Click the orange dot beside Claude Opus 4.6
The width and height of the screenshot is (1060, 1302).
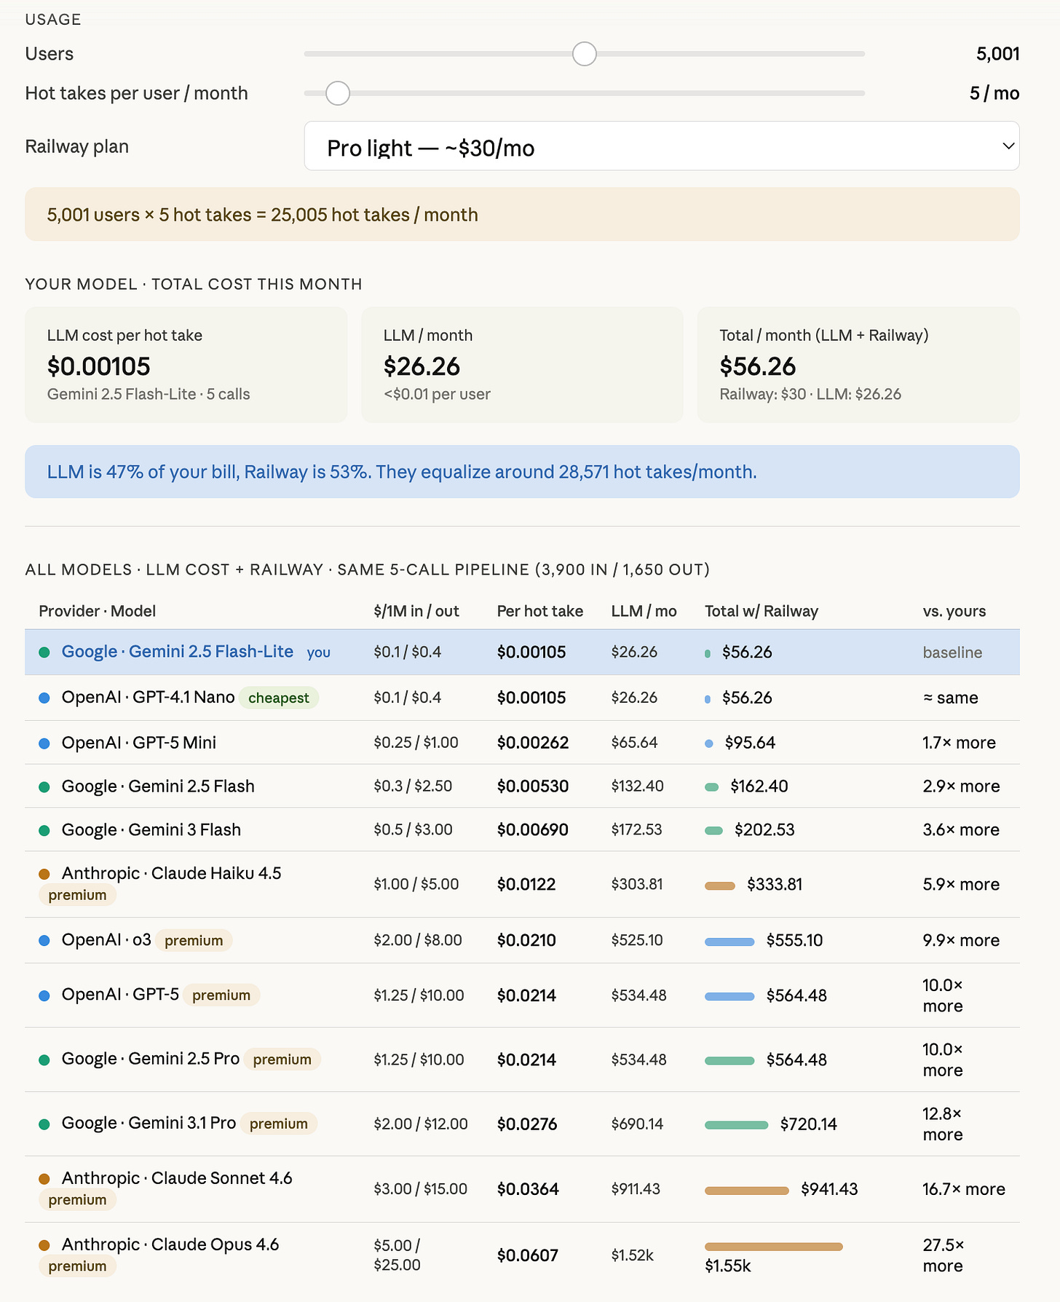[44, 1245]
